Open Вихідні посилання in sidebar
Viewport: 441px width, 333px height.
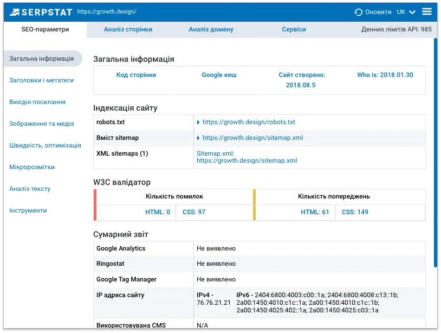tap(37, 102)
